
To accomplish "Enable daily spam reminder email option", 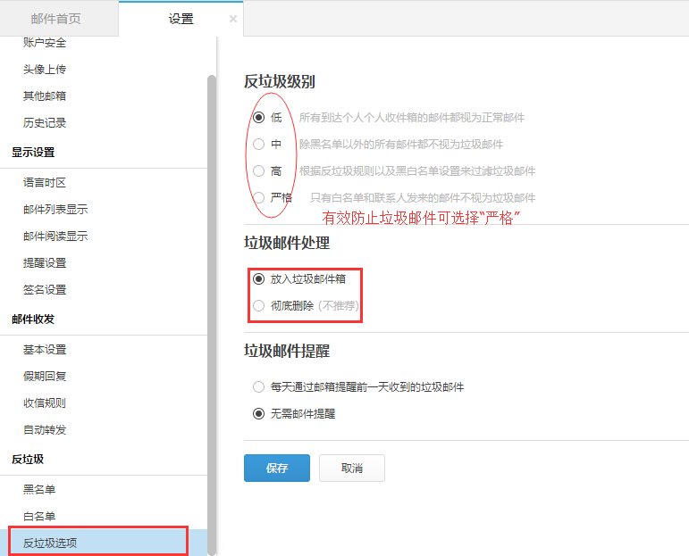I will (x=259, y=386).
